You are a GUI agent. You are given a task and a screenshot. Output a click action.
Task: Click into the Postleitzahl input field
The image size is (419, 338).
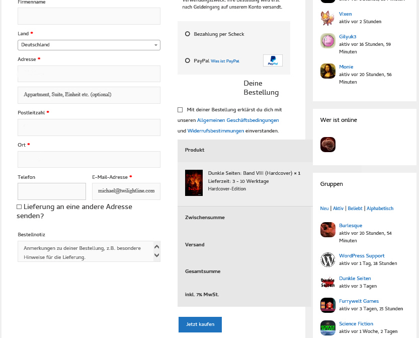89,127
